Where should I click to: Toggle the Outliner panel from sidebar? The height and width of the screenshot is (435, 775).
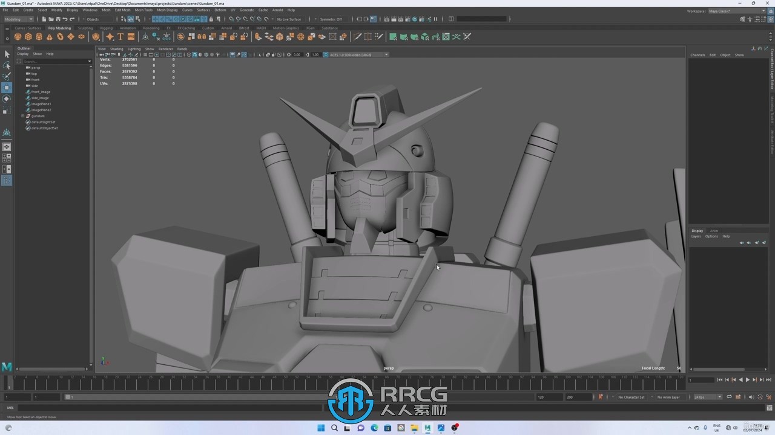click(x=7, y=181)
